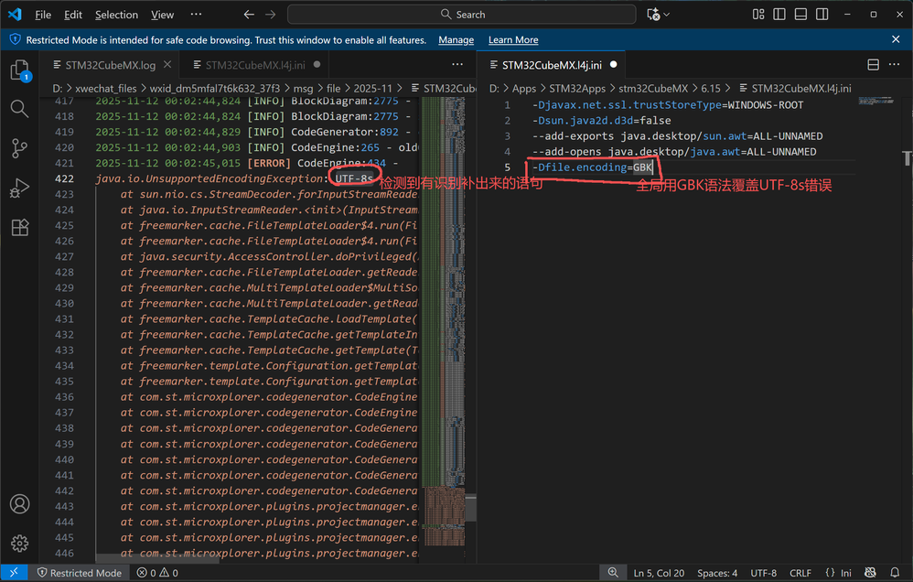Open the Copilot status icon in status bar
Viewport: 913px width, 582px height.
pyautogui.click(x=870, y=573)
